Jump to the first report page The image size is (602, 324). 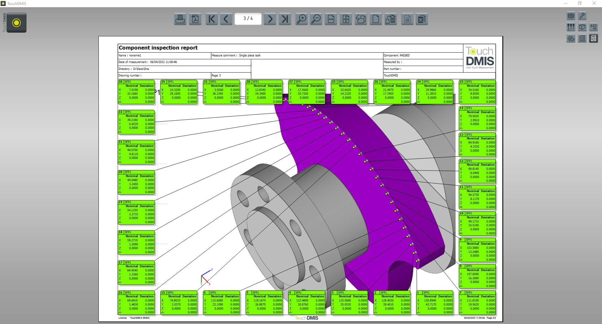tap(212, 19)
